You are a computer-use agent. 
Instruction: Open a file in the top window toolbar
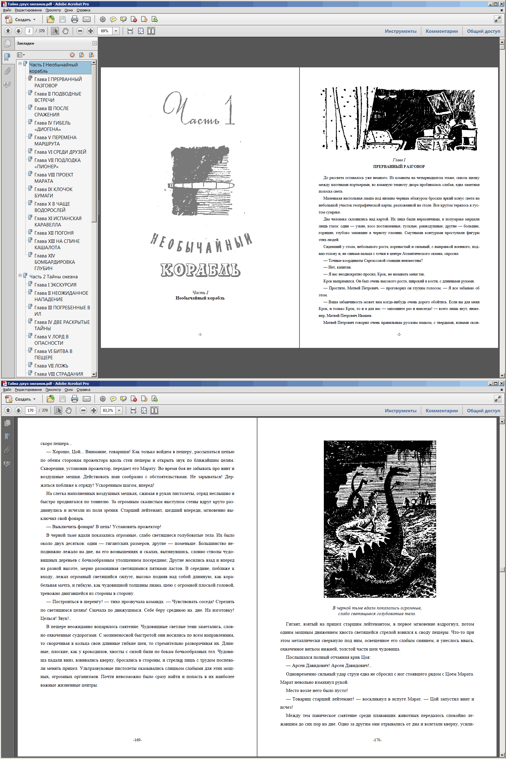50,19
